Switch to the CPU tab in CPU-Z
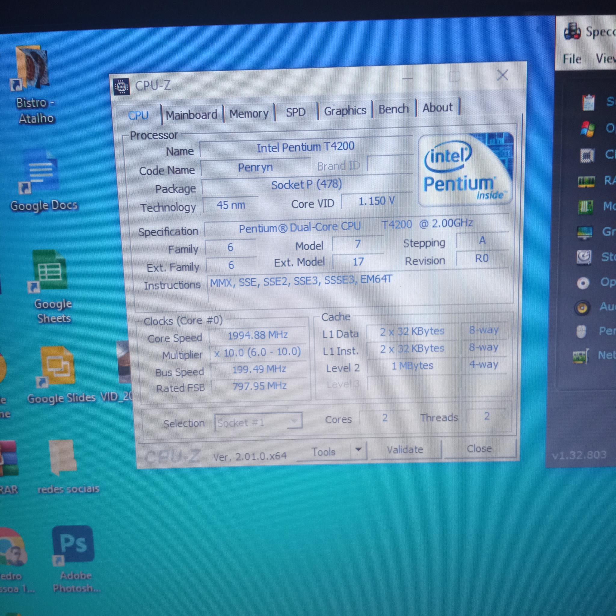Screen dimensions: 616x616 click(138, 115)
